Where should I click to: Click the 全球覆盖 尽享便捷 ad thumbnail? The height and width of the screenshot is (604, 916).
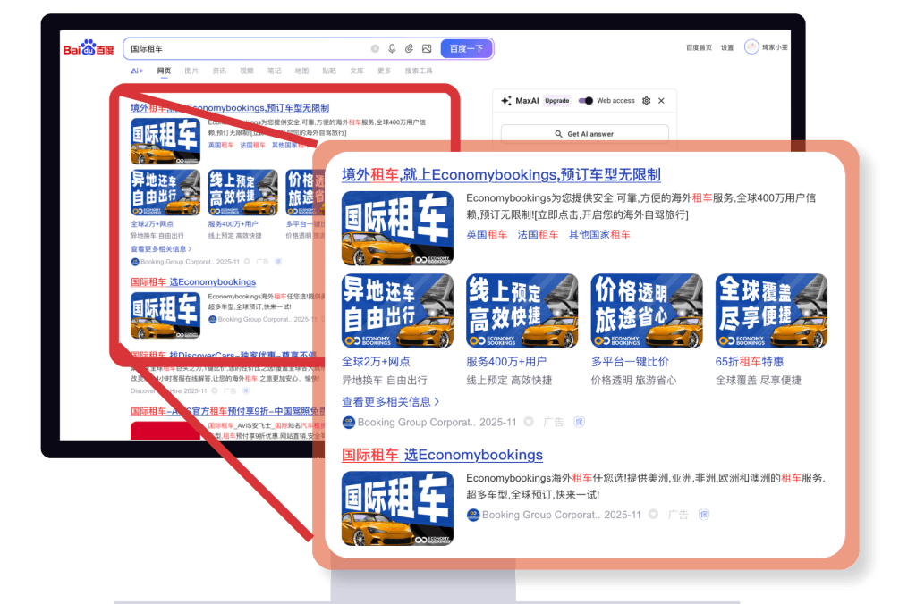tap(771, 311)
